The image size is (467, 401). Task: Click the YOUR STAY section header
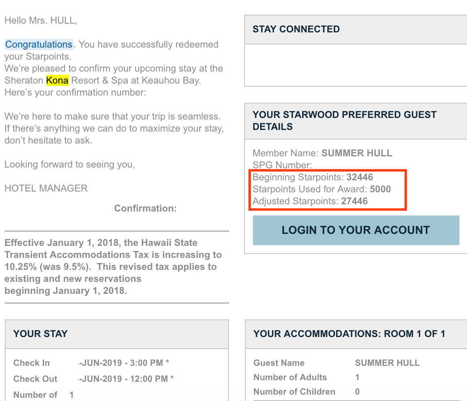pyautogui.click(x=117, y=334)
